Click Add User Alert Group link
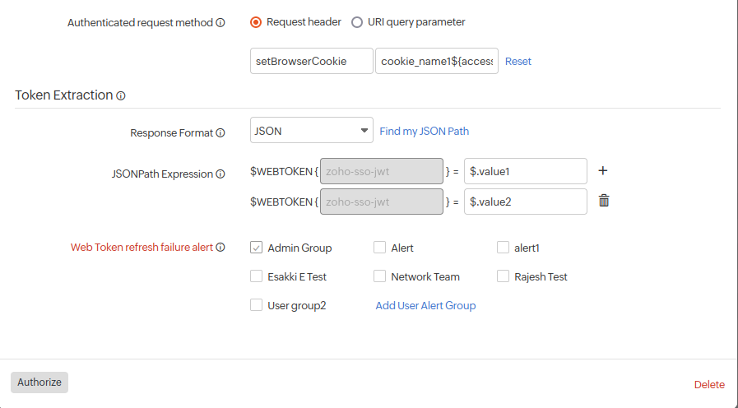 pos(425,305)
